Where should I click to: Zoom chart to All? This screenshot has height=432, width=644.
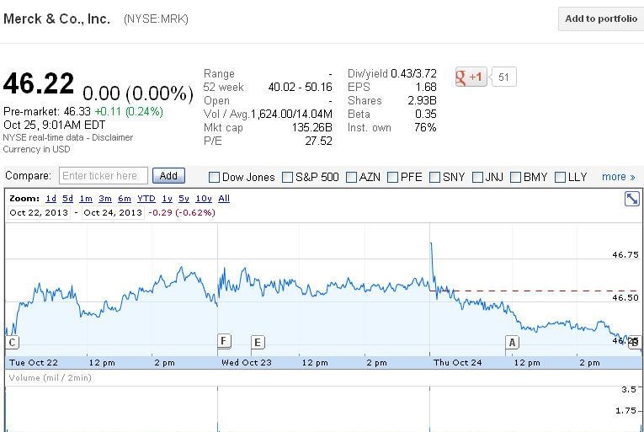[x=224, y=199]
